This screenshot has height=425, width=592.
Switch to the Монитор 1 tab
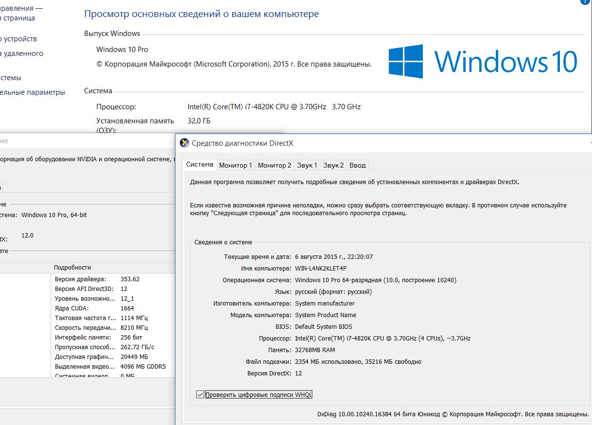coord(236,165)
